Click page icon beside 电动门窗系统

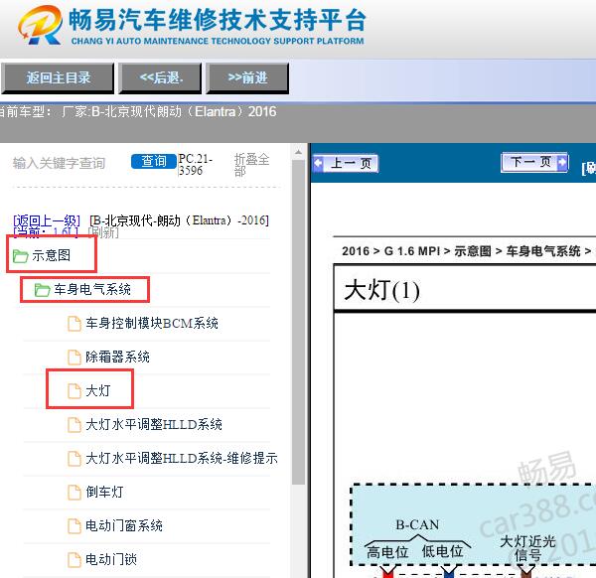tap(74, 526)
